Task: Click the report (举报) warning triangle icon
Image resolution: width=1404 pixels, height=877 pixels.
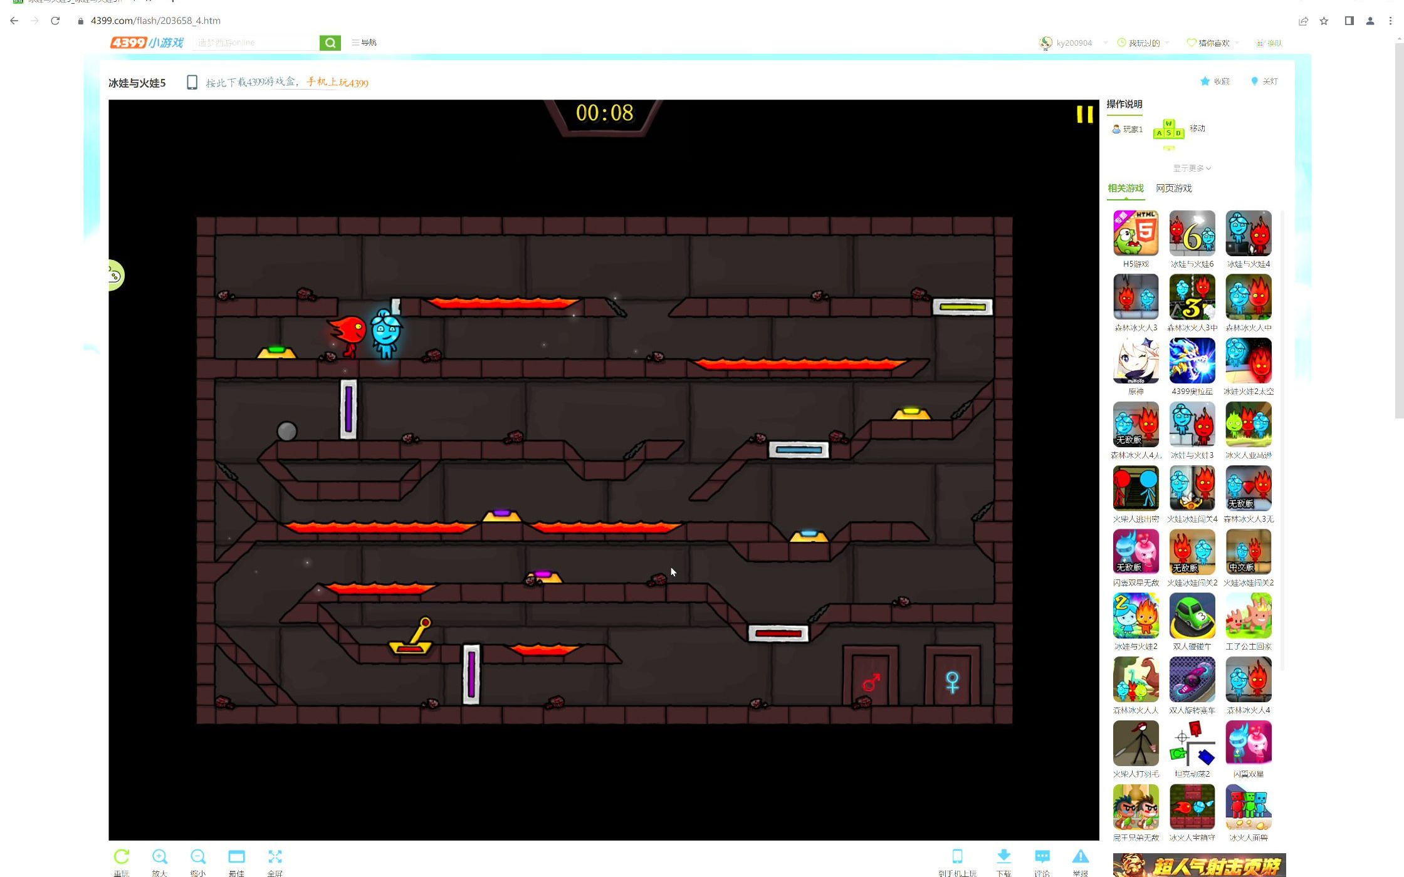Action: point(1080,857)
